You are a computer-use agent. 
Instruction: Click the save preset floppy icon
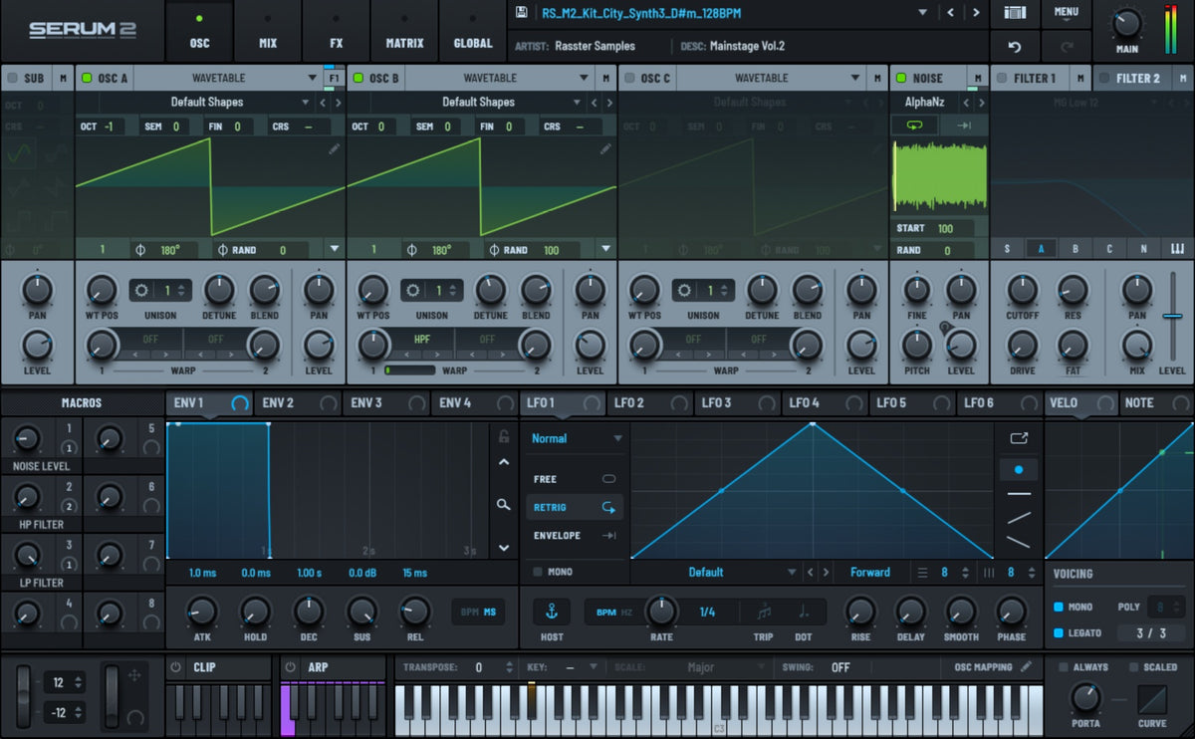[522, 13]
